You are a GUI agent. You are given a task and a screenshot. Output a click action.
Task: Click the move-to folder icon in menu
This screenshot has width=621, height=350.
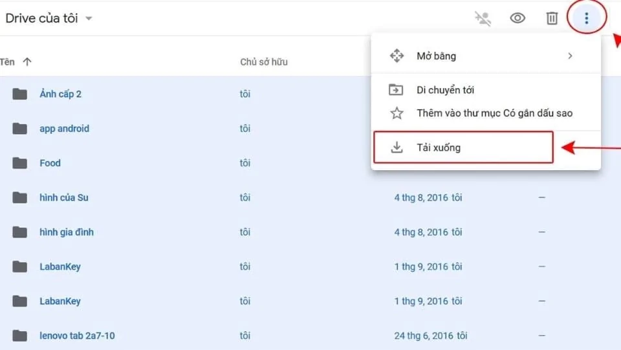[x=396, y=90]
